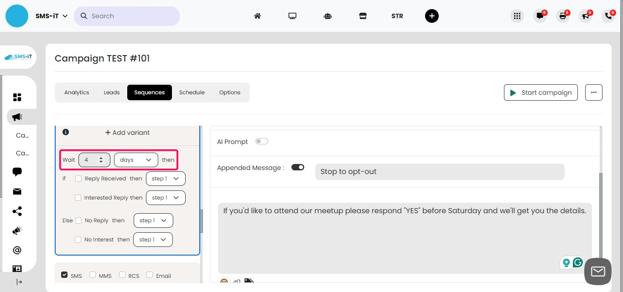Uncheck the SMS channel checkbox

65,275
